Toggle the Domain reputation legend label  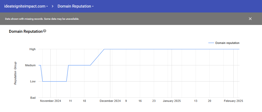pyautogui.click(x=227, y=43)
